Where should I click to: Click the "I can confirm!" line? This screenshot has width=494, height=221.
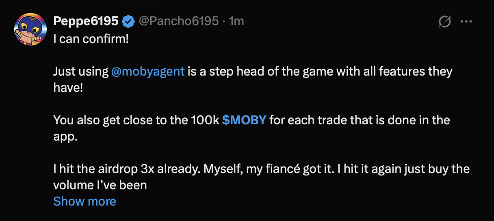(91, 40)
